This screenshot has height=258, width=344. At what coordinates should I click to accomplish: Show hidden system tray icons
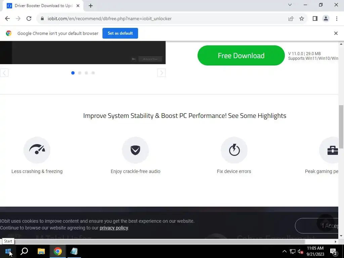(284, 251)
